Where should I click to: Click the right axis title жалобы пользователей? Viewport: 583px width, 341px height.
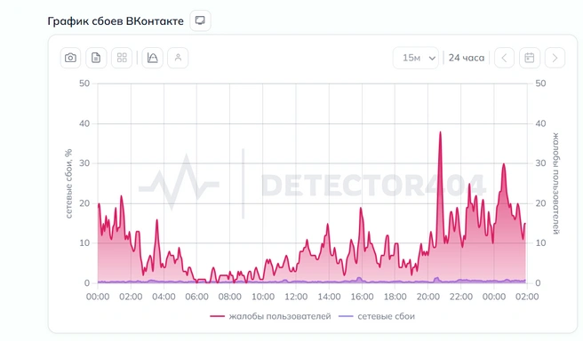(x=555, y=184)
